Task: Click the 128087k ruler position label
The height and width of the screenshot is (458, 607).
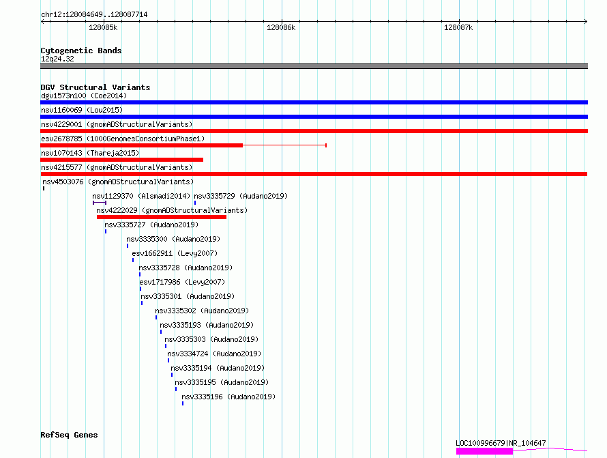Action: [458, 27]
